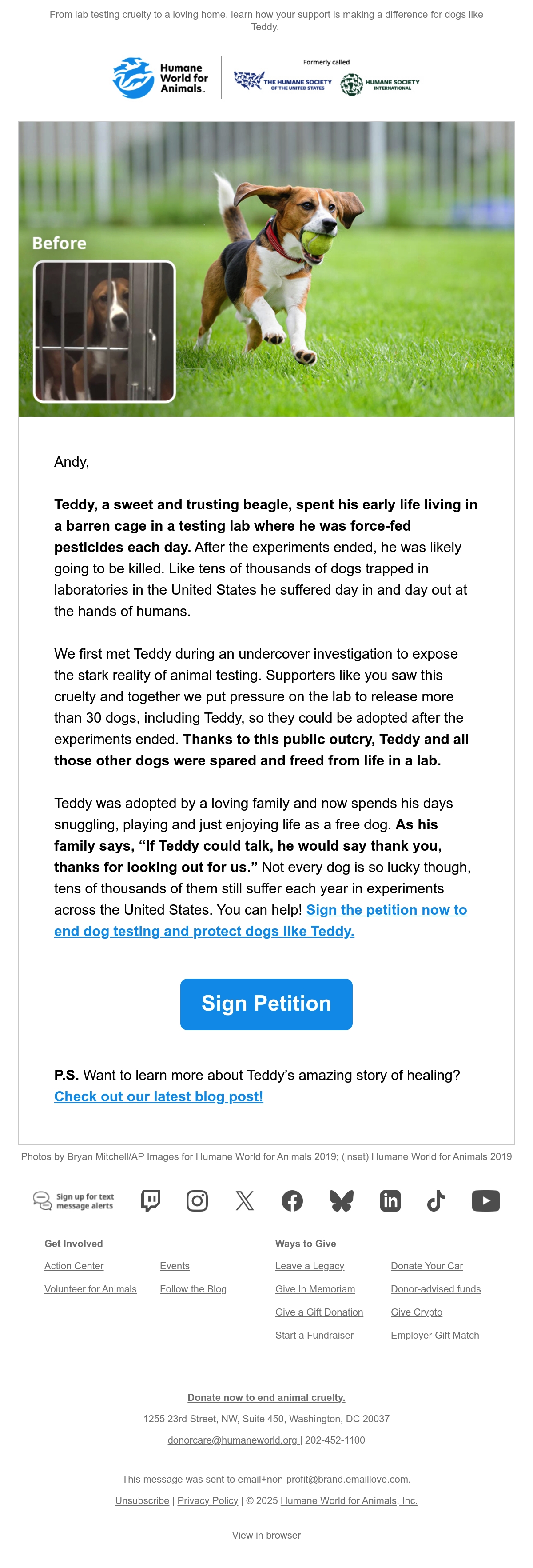This screenshot has width=533, height=1568.
Task: Open the Facebook social icon
Action: tap(292, 1200)
